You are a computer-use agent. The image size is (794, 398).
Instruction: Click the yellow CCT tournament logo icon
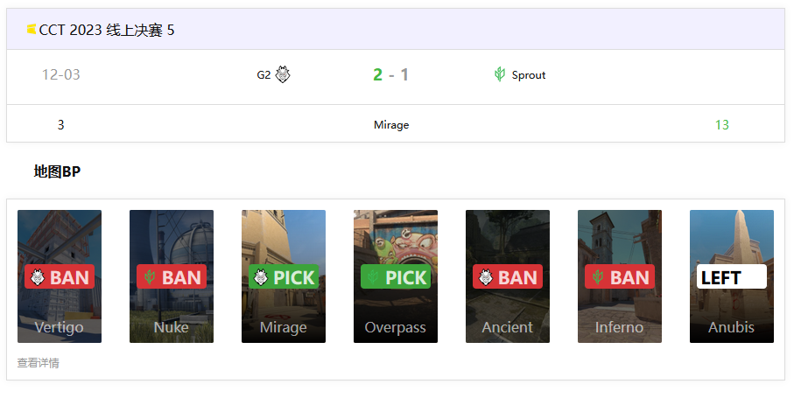[32, 30]
